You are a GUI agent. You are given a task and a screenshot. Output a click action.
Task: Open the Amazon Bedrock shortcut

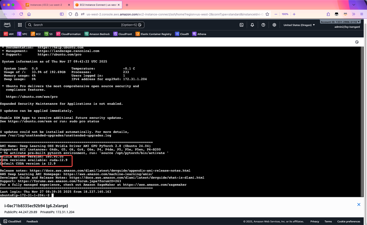97,34
